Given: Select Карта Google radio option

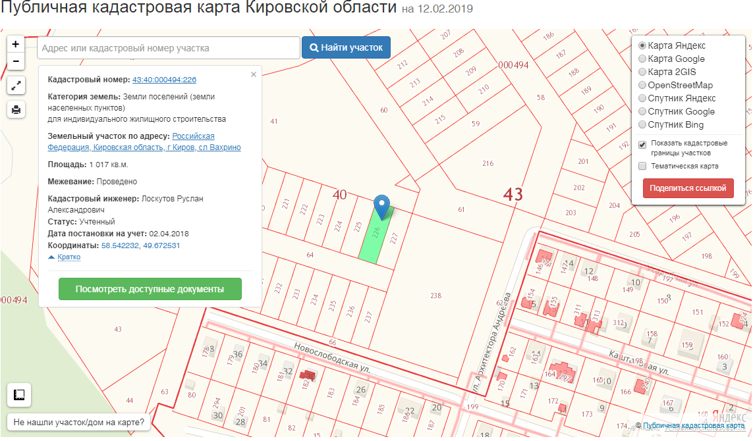Looking at the screenshot, I should point(642,59).
